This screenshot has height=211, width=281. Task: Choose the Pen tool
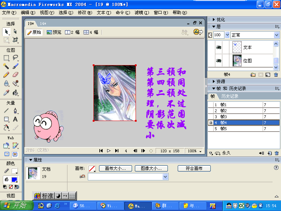click(15, 110)
